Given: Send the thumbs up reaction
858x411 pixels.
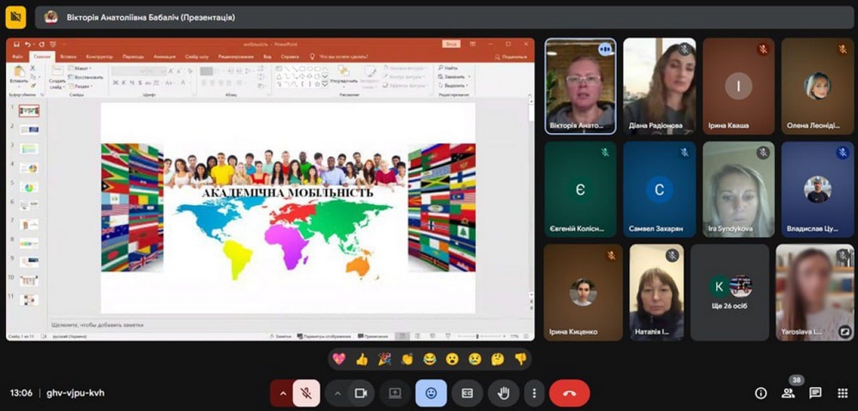Looking at the screenshot, I should (361, 359).
